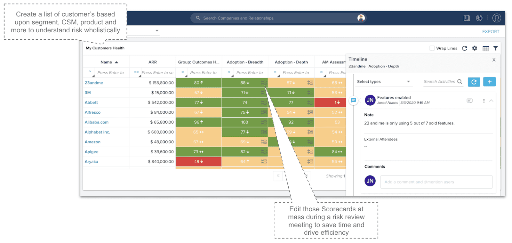Click the user profile icon in header
This screenshot has height=243, width=512.
[x=496, y=18]
